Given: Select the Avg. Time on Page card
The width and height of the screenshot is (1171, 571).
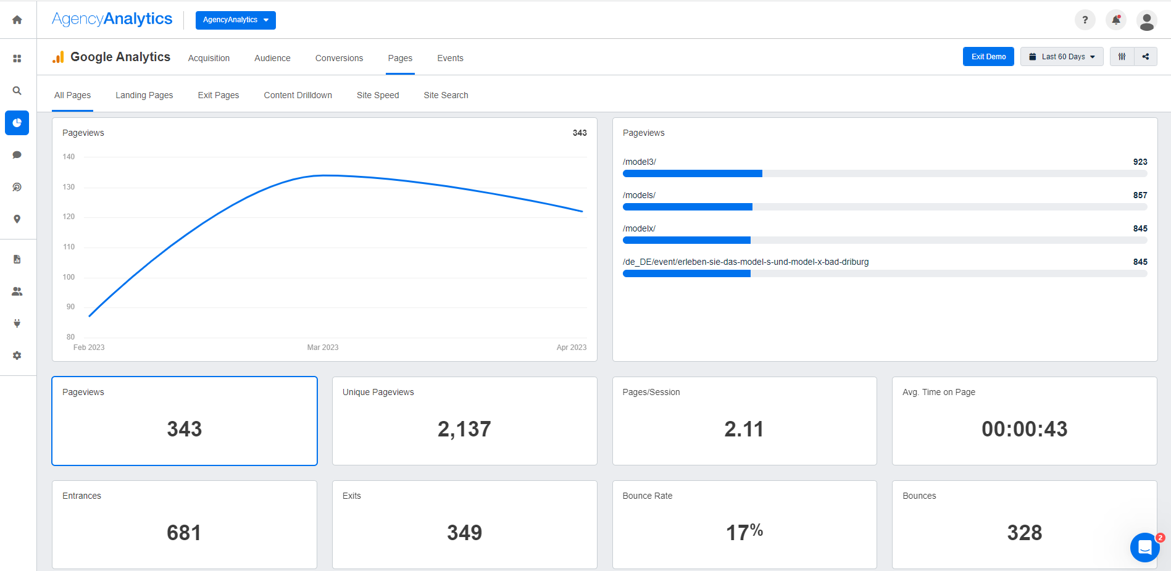Looking at the screenshot, I should point(1025,421).
